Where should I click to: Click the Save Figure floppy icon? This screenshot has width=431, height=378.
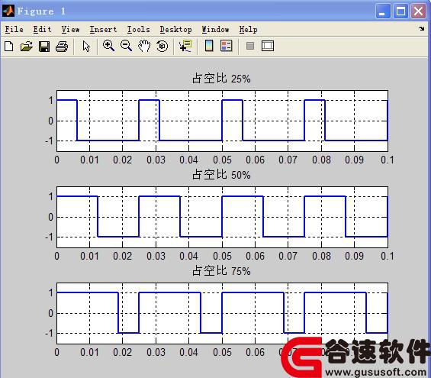44,47
